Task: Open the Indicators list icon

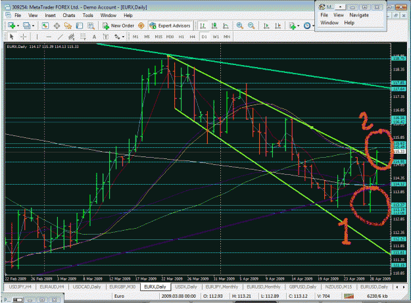Action: point(292,26)
